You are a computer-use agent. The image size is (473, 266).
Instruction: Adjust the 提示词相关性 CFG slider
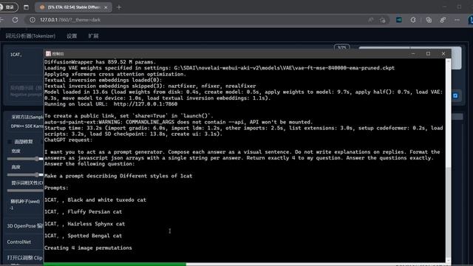pos(25,191)
